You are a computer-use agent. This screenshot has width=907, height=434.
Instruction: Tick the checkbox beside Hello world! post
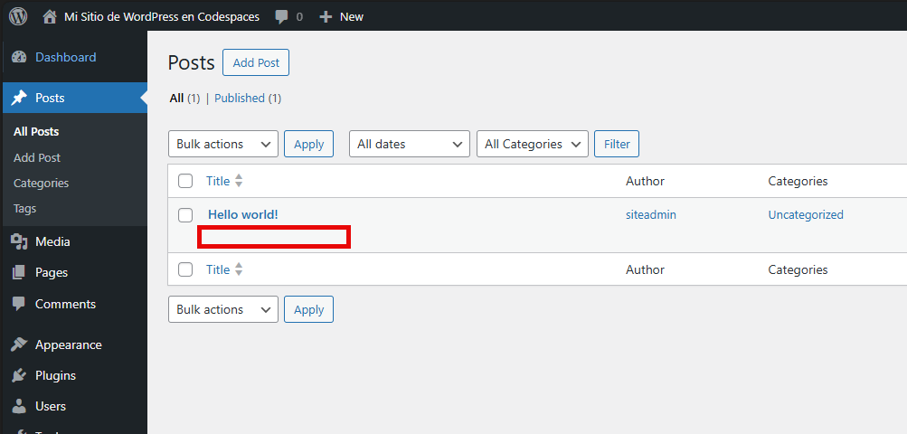[185, 215]
